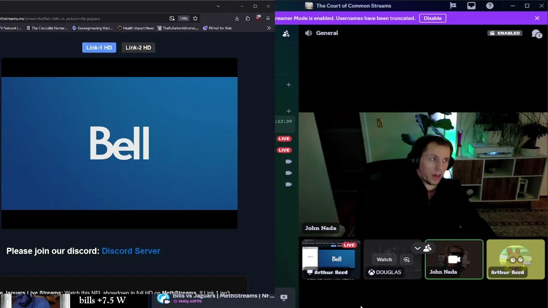Click the lower plus icon in the sidebar
This screenshot has height=308, width=548.
(289, 111)
